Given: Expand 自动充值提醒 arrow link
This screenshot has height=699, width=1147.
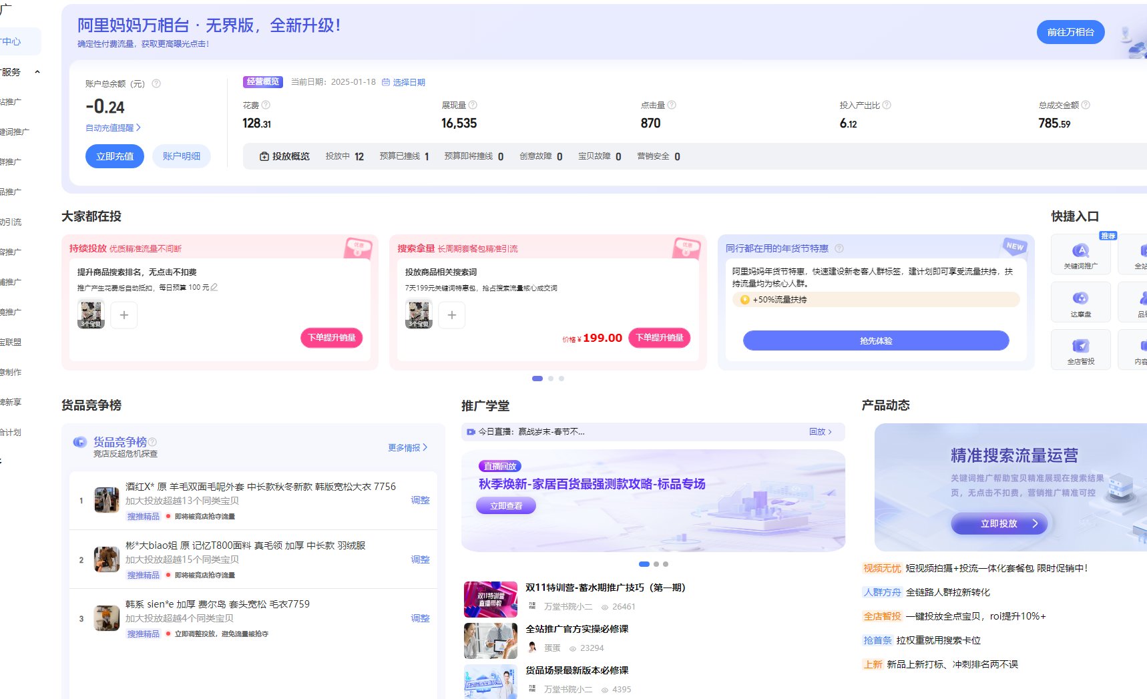Looking at the screenshot, I should pos(113,128).
